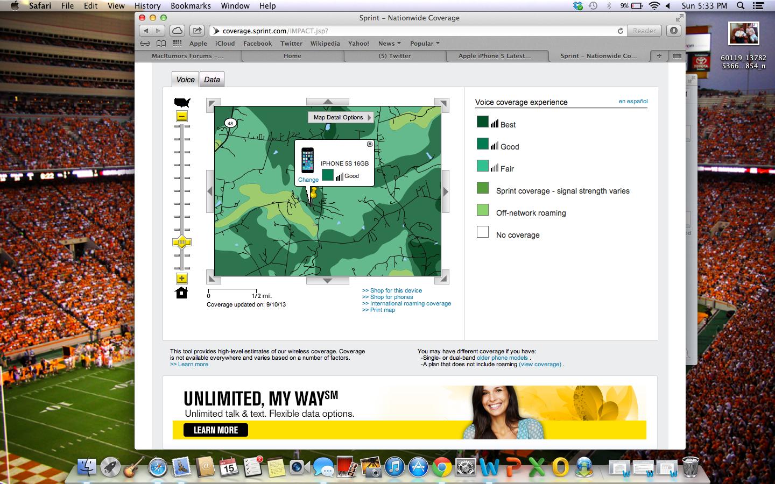Click the Change device link

308,180
